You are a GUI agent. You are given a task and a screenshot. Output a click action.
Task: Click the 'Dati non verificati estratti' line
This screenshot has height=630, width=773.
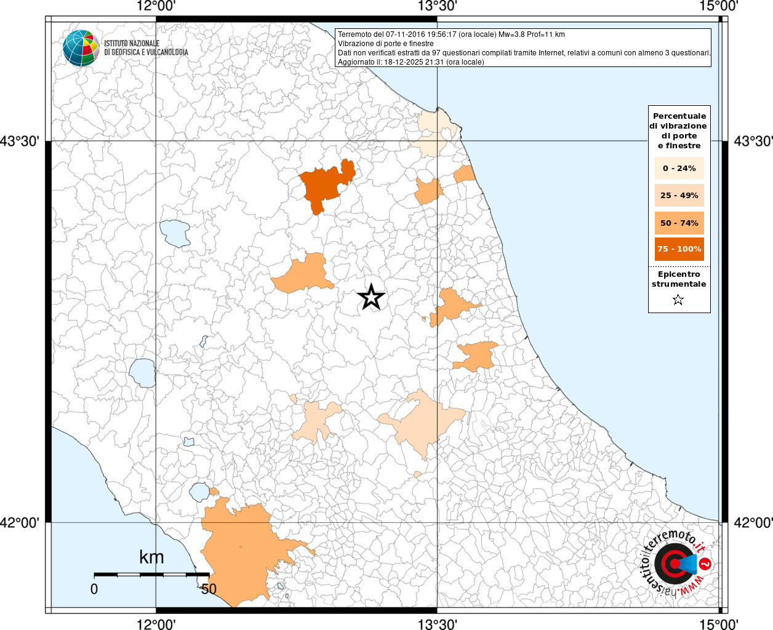coord(524,53)
